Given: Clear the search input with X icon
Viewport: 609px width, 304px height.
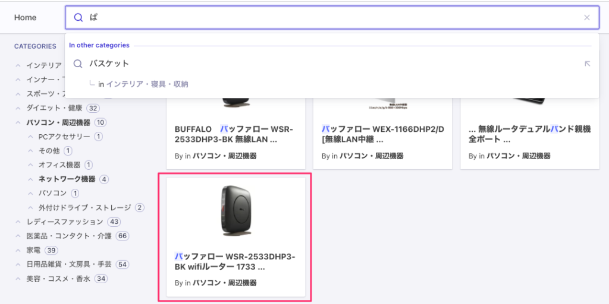Looking at the screenshot, I should [x=587, y=17].
